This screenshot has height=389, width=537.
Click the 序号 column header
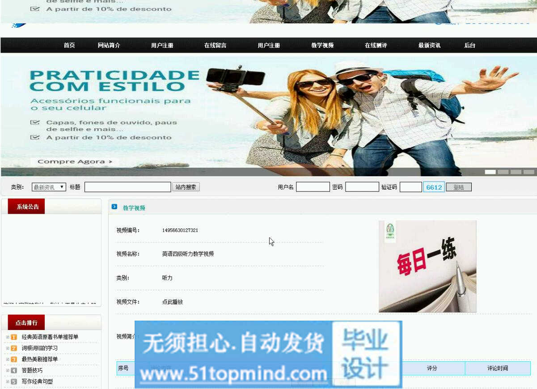coord(123,368)
